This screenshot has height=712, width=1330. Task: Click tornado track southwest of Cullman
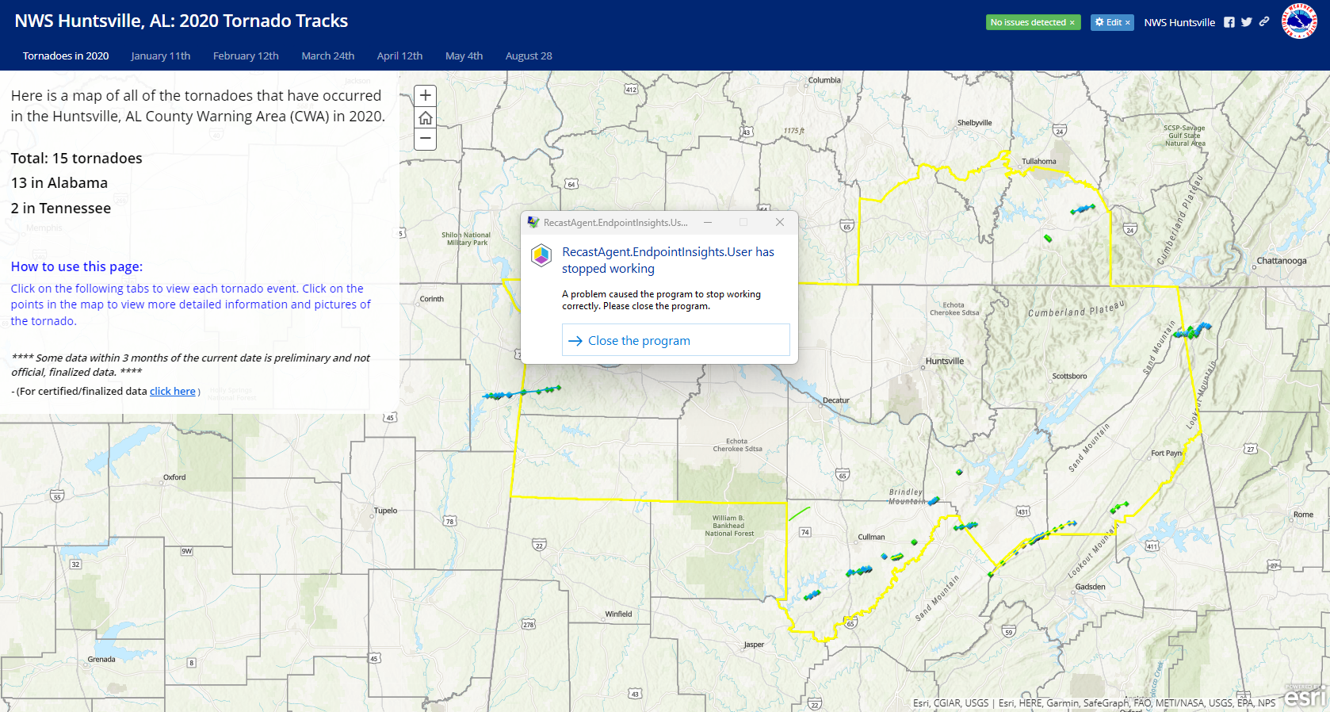pos(812,595)
